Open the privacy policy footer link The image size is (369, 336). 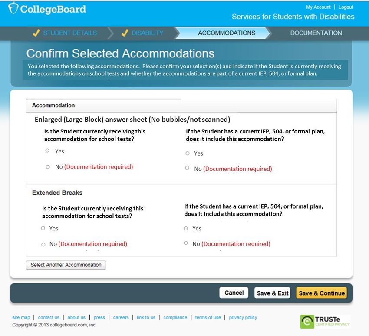(243, 317)
